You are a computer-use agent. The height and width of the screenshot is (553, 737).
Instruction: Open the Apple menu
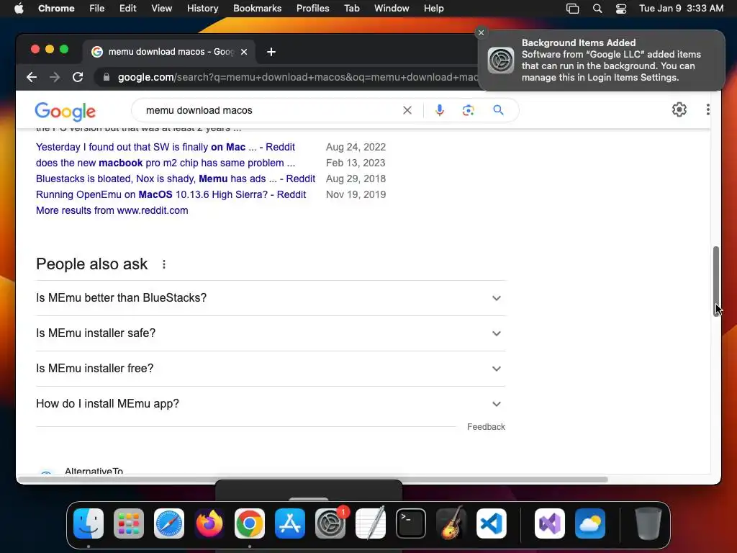tap(19, 9)
